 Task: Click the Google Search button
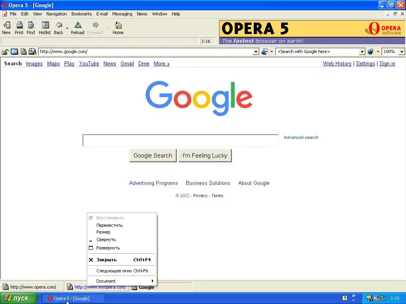tap(153, 155)
